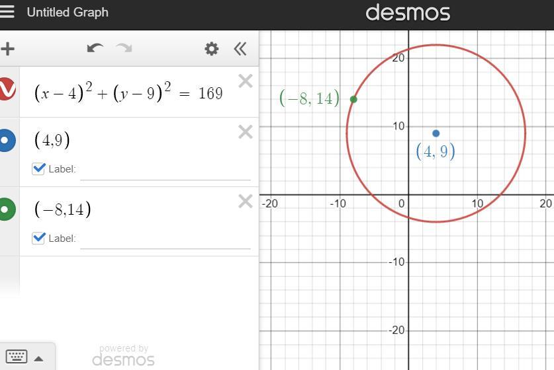Click the green point on the circle
554x370 pixels.
[353, 100]
